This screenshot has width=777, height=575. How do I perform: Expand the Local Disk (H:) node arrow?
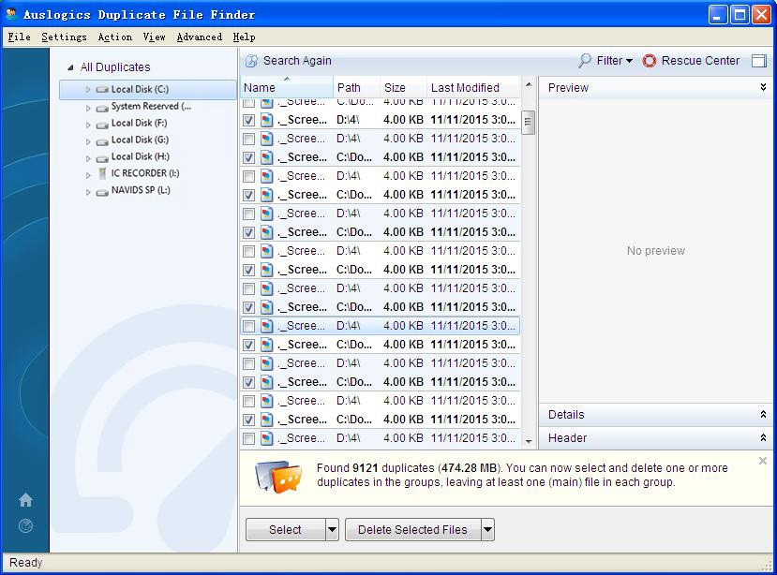pos(88,158)
